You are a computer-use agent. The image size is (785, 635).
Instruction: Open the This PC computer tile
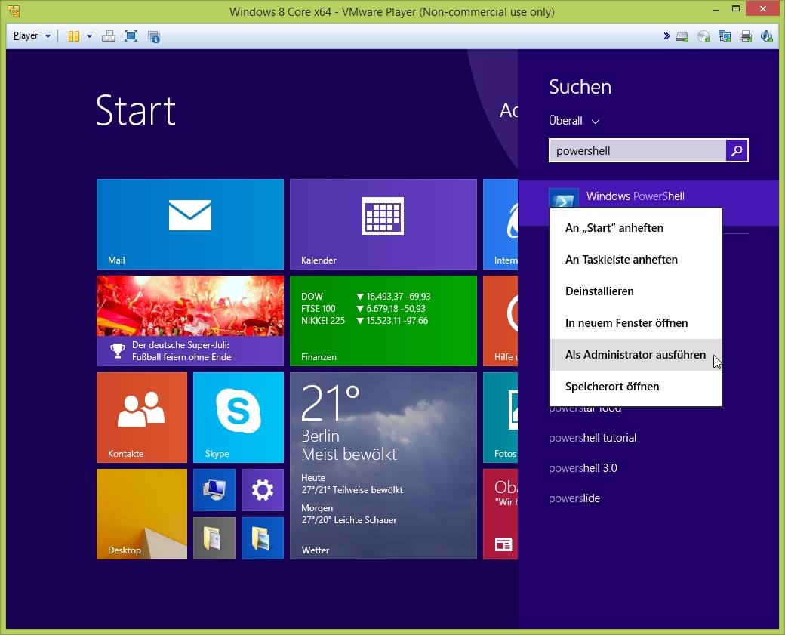click(214, 490)
